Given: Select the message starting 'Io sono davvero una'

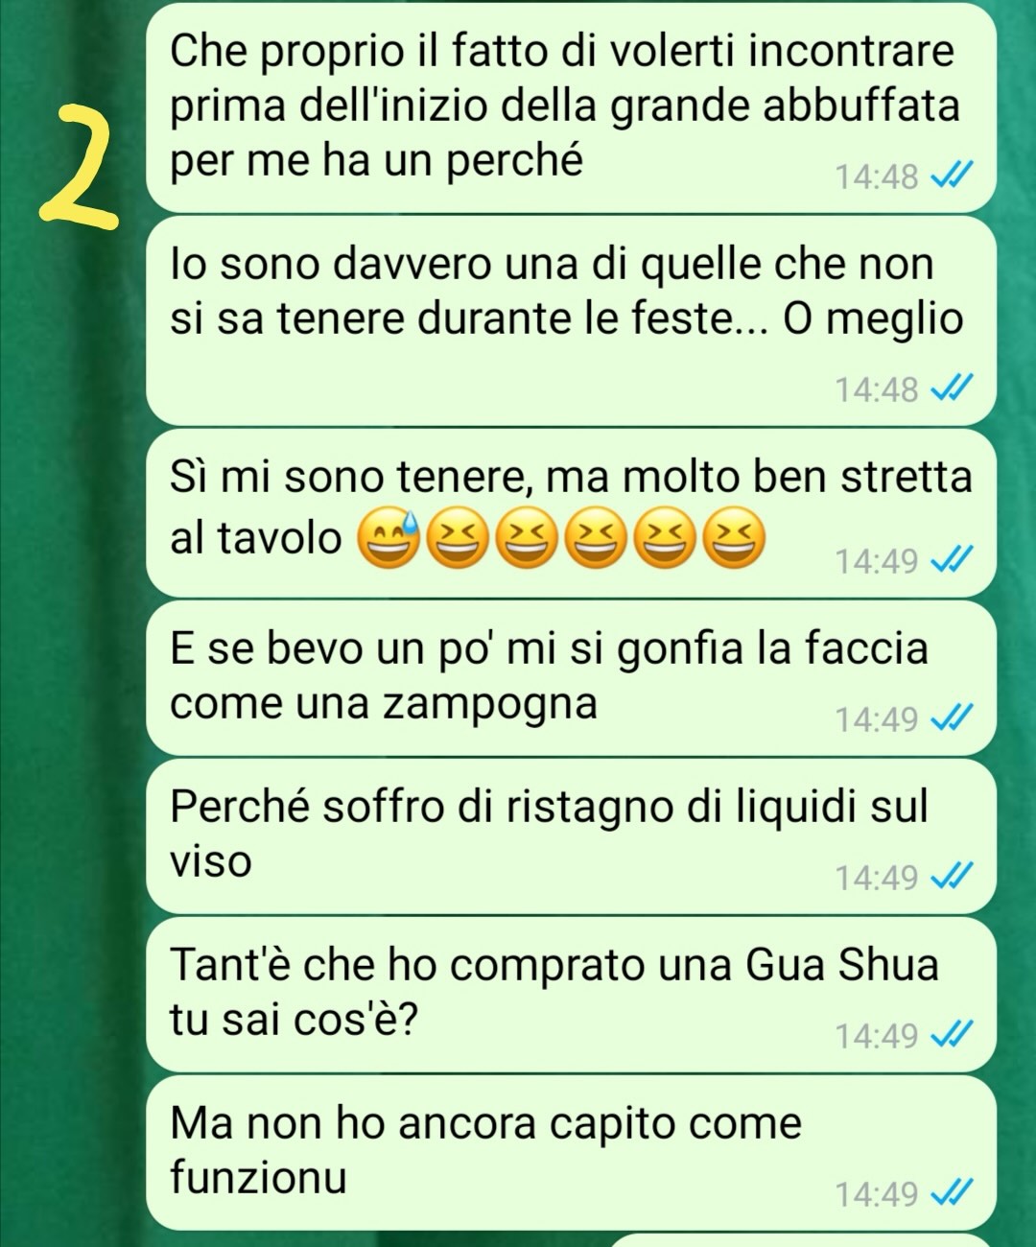Looking at the screenshot, I should pyautogui.click(x=572, y=320).
